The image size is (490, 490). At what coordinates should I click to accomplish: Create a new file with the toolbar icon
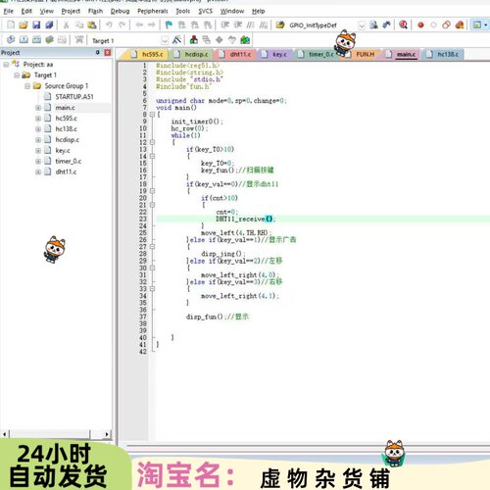tap(11, 24)
